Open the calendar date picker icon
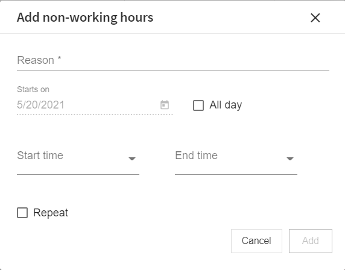Screen dimensions: 345x270 [165, 105]
